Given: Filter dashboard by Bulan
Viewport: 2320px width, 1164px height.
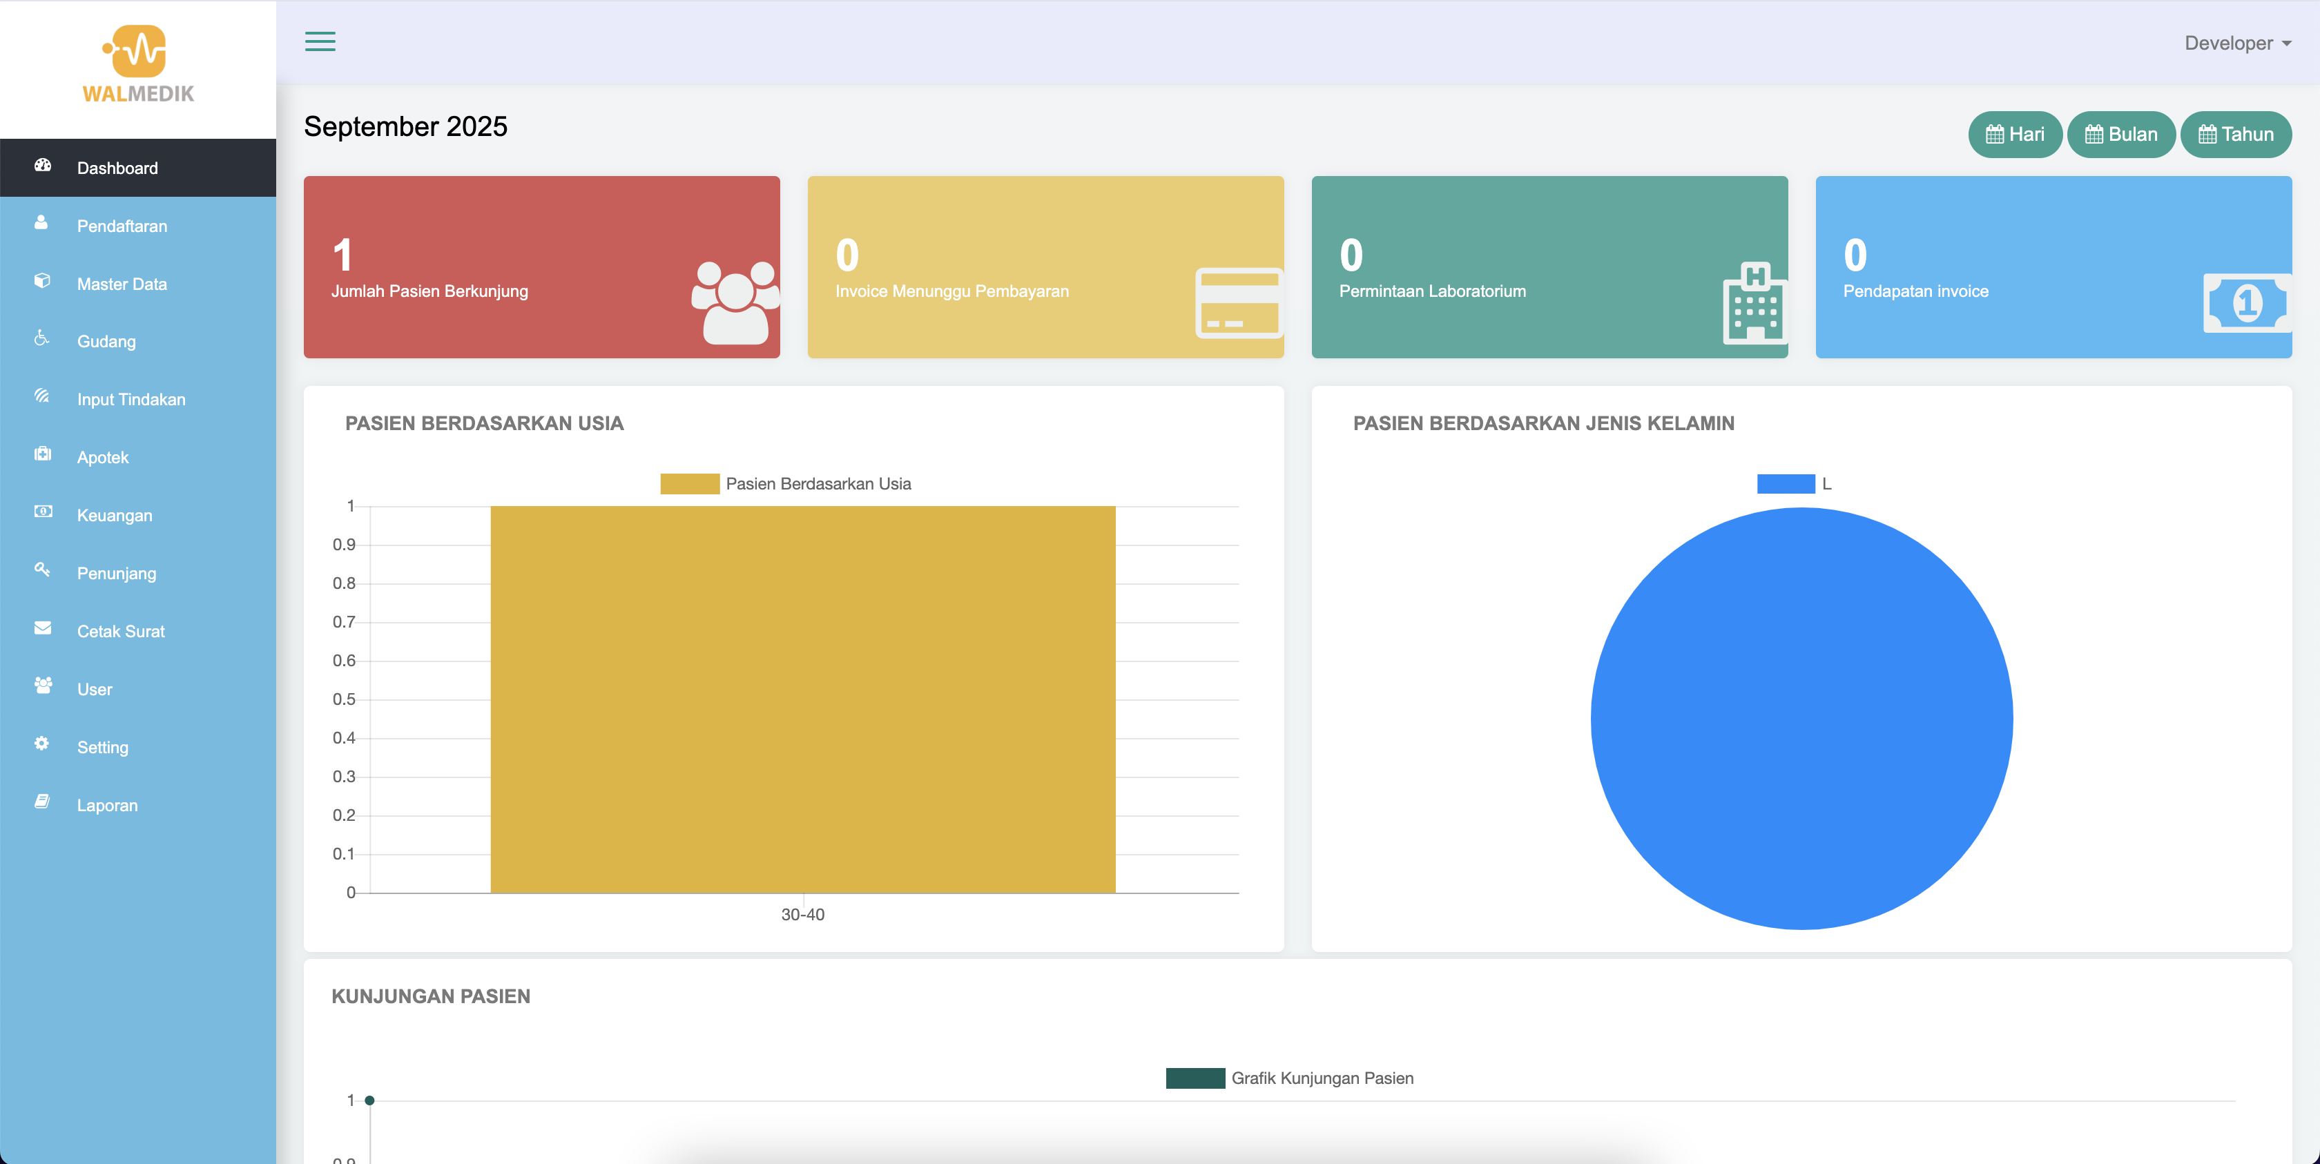Looking at the screenshot, I should point(2121,134).
